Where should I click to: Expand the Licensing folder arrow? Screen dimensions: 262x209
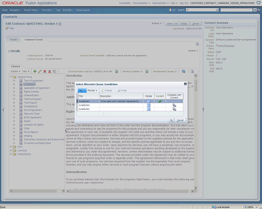(x=11, y=150)
